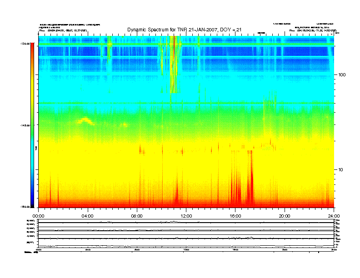Click the vertical rainbow color scale bar
This screenshot has width=360, height=278.
click(x=32, y=125)
